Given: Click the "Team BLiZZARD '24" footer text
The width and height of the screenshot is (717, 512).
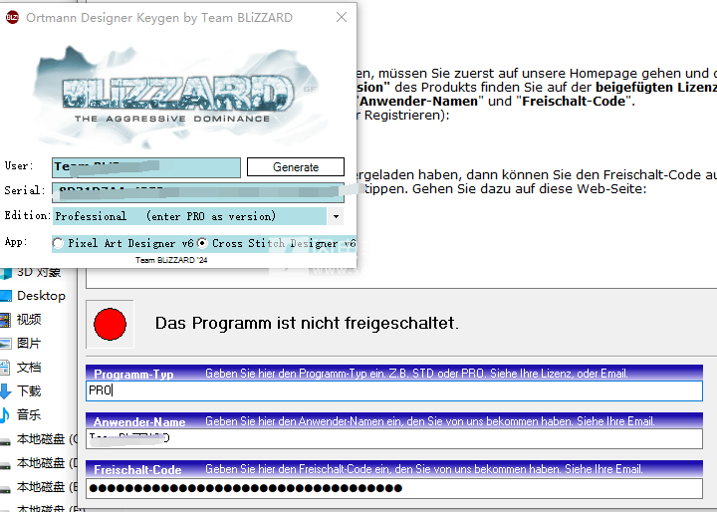Looking at the screenshot, I should (171, 260).
